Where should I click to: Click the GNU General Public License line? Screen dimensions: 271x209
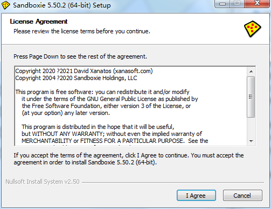coord(110,99)
